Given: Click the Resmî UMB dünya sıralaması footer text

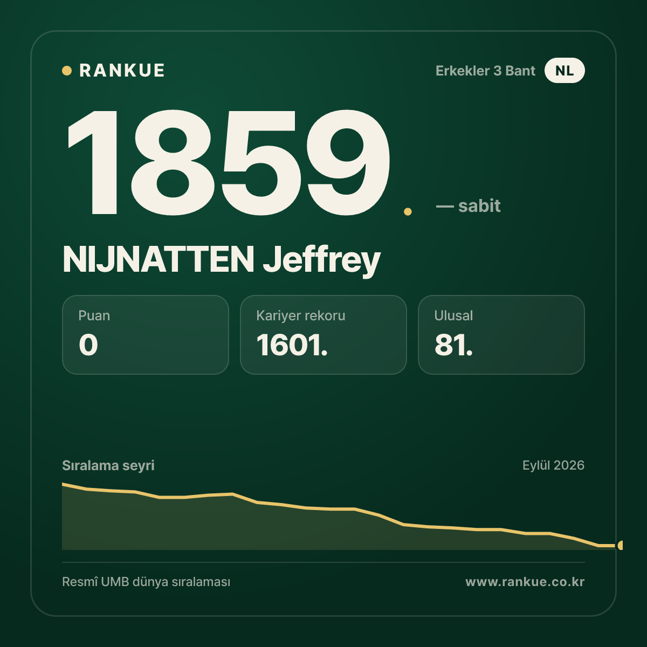Looking at the screenshot, I should [x=146, y=582].
